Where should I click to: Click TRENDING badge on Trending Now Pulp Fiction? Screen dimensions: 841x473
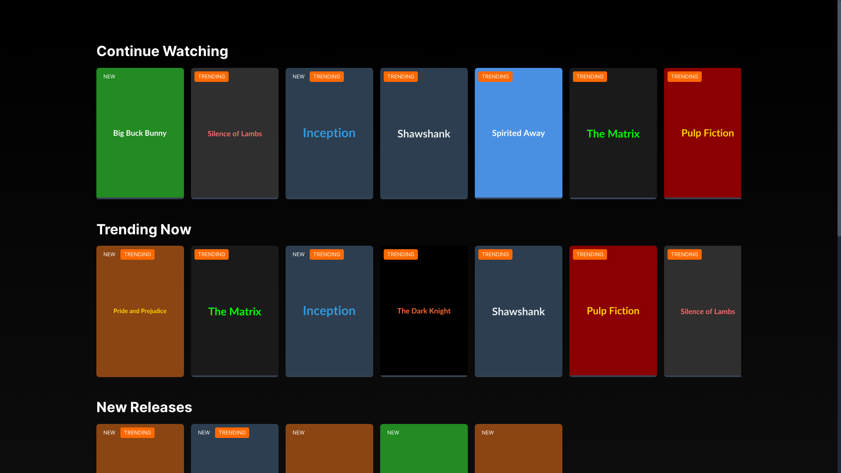coord(590,254)
